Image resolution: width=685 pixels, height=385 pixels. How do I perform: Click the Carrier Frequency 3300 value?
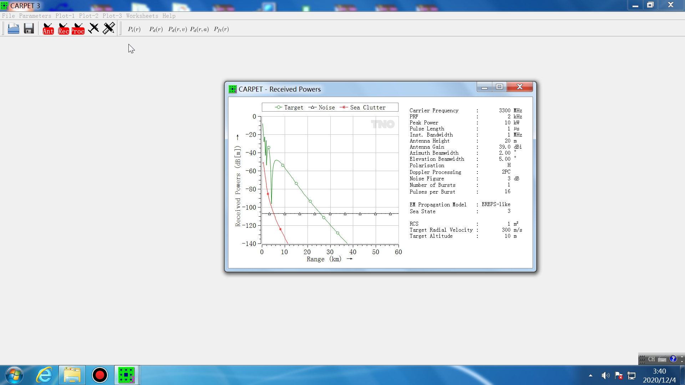click(504, 111)
